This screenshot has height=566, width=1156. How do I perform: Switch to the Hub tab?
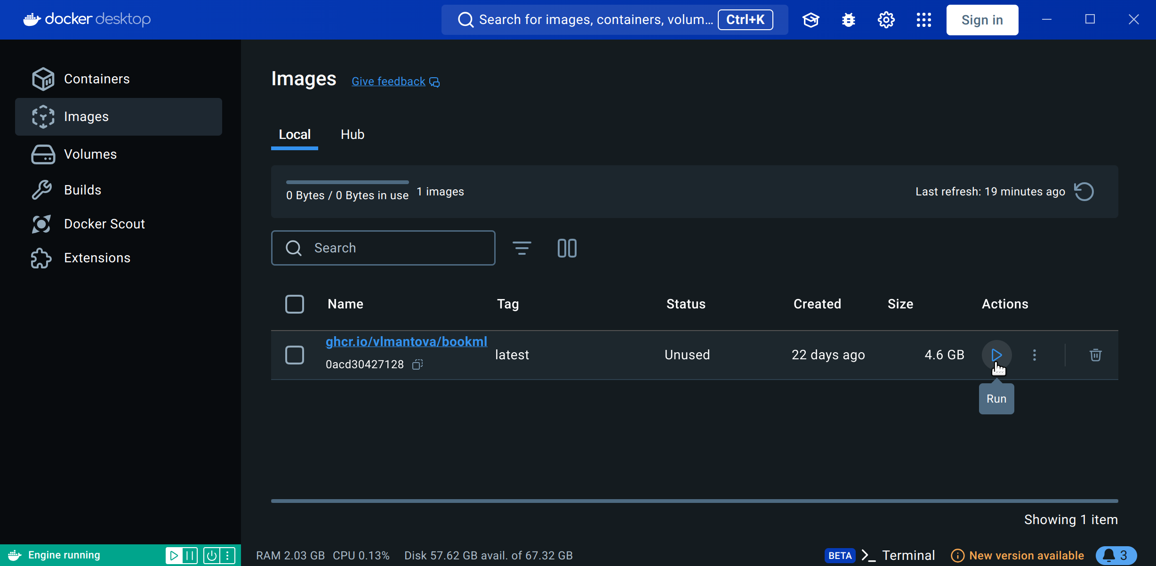coord(352,135)
